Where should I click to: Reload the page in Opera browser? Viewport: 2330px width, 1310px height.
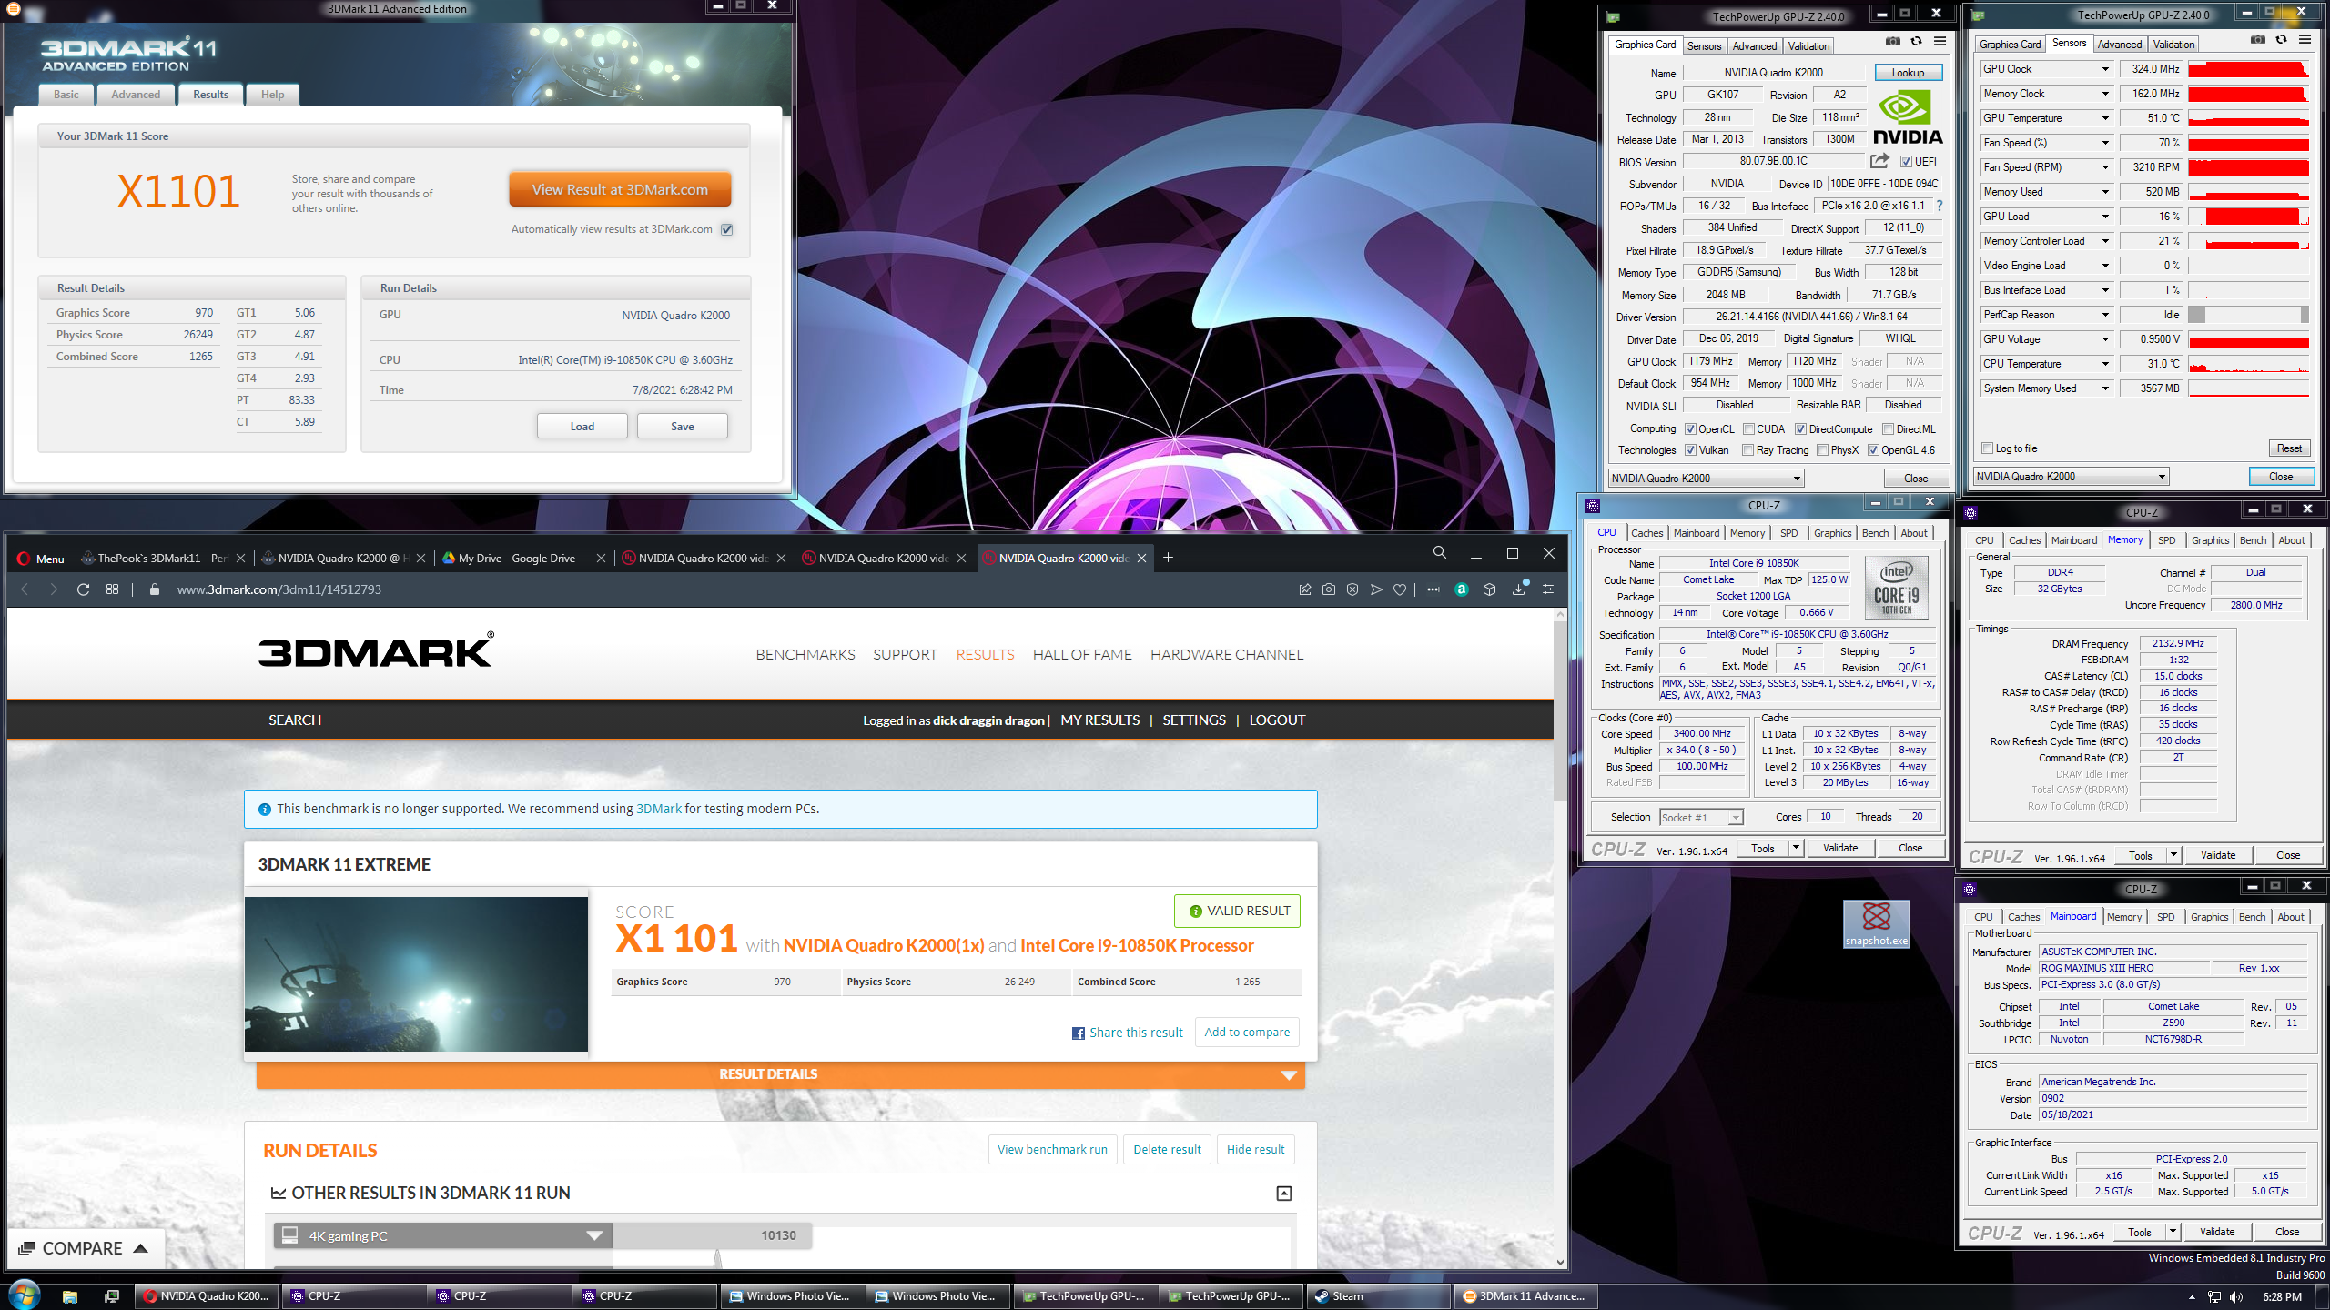[83, 589]
